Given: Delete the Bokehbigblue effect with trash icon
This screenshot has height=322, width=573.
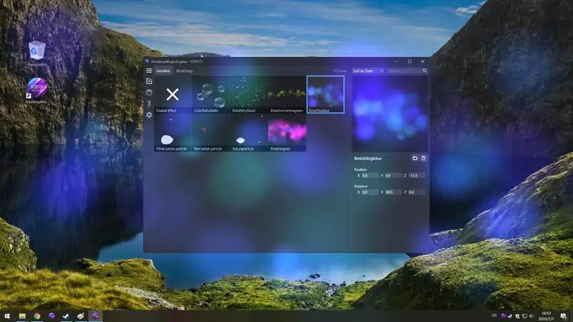Looking at the screenshot, I should 423,158.
